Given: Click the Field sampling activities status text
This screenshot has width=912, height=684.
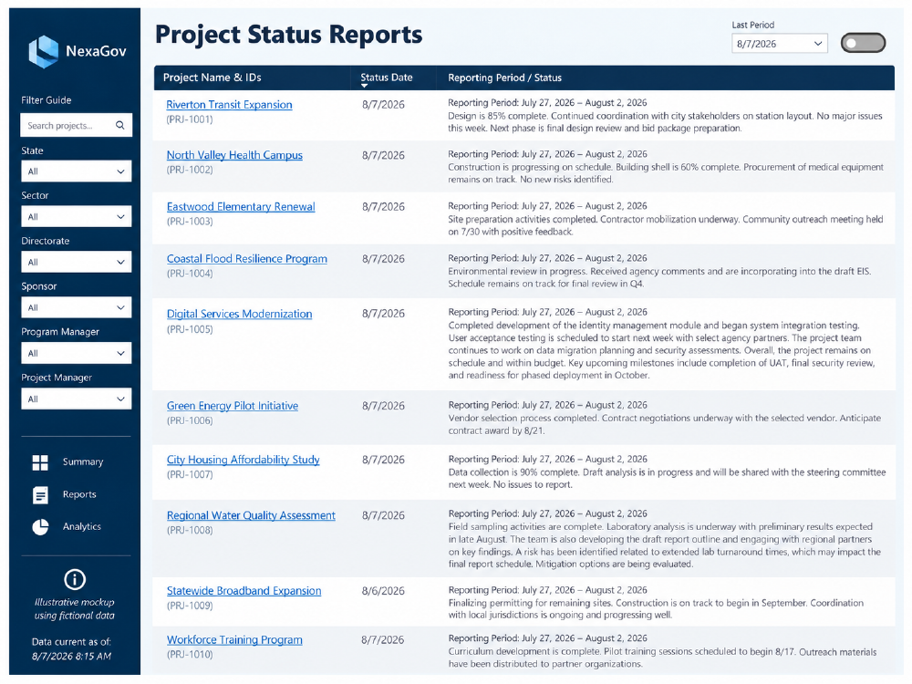Looking at the screenshot, I should tap(664, 545).
